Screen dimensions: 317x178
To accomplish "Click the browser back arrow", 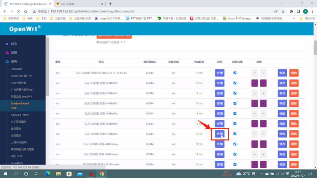I will [5, 11].
